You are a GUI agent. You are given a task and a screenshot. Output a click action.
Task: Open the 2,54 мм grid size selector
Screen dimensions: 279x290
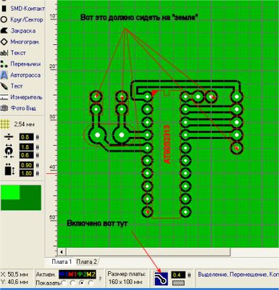tap(17, 125)
